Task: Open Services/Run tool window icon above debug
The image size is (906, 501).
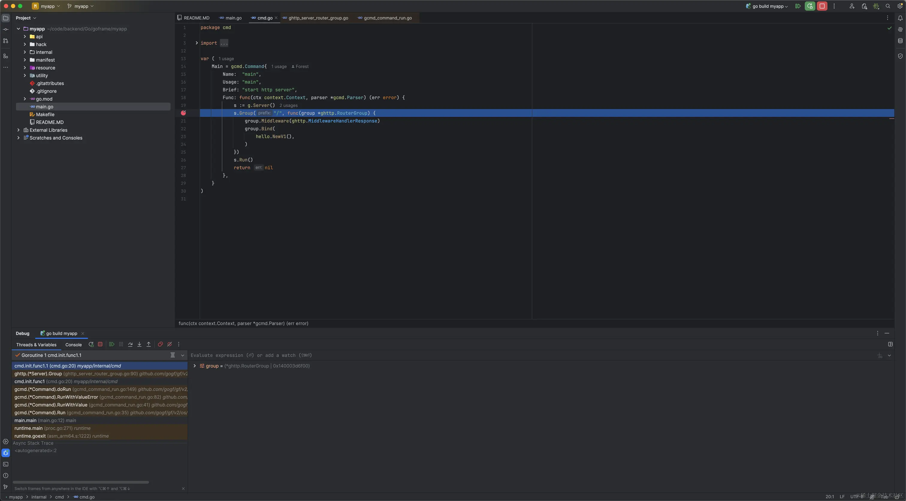Action: tap(6, 442)
